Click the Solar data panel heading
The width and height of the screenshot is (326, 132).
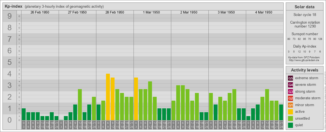coord(305,7)
